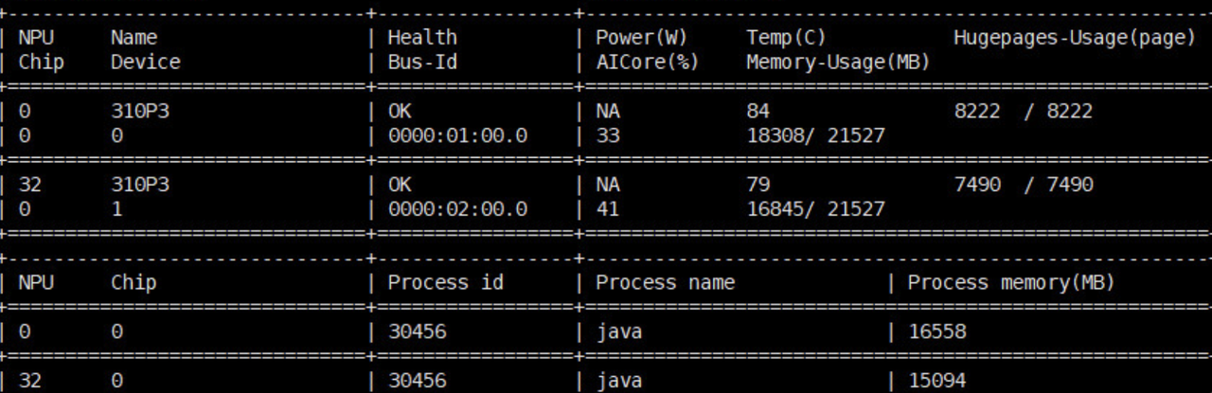Click bus id 0000:01:00.0
1212x393 pixels.
[456, 135]
